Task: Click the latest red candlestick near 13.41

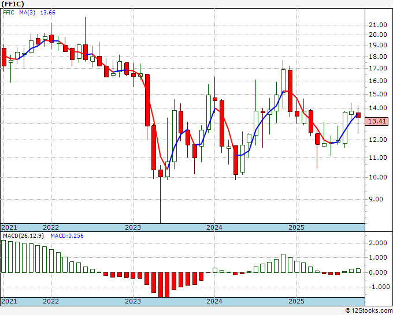Action: click(358, 115)
